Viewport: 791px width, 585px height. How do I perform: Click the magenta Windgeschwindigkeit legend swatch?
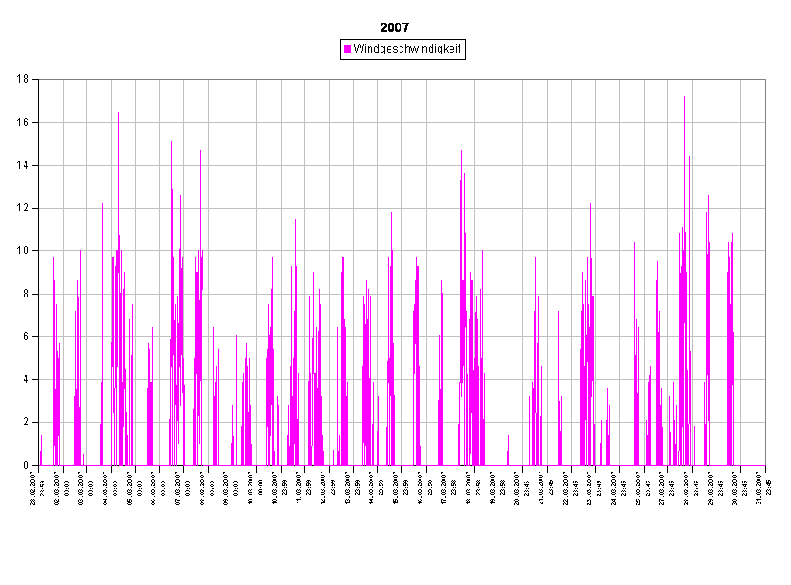(348, 49)
